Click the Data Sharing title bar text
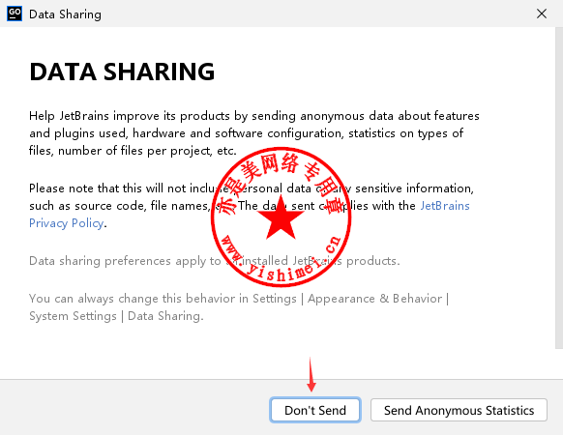This screenshot has width=563, height=435. click(x=65, y=14)
